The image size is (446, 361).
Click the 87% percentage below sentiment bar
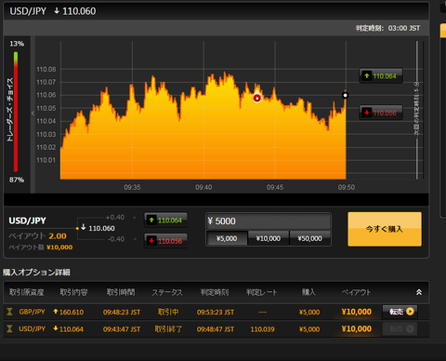pos(17,180)
